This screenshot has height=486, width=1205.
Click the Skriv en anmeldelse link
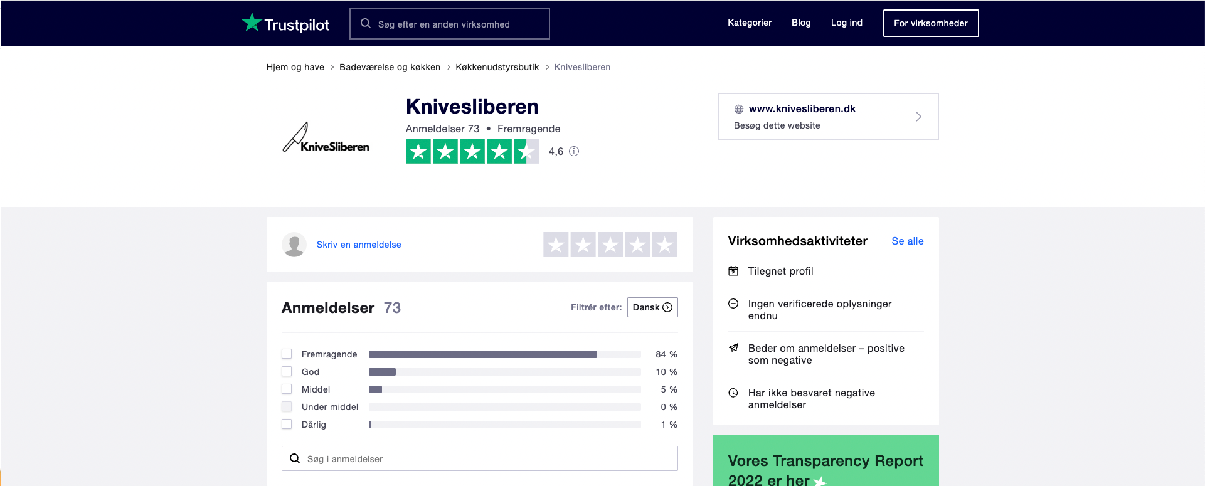pos(359,245)
